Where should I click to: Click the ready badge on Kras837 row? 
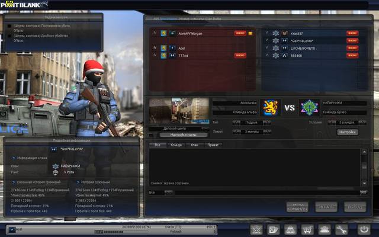coord(352,33)
